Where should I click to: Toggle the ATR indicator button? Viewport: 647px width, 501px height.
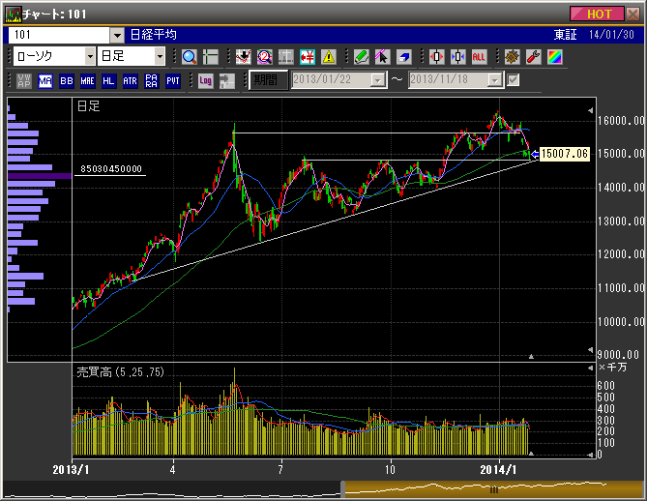(x=130, y=80)
